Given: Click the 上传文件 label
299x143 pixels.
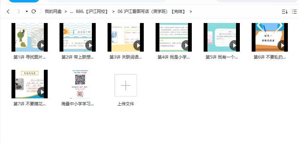Looking at the screenshot, I should 126,104.
